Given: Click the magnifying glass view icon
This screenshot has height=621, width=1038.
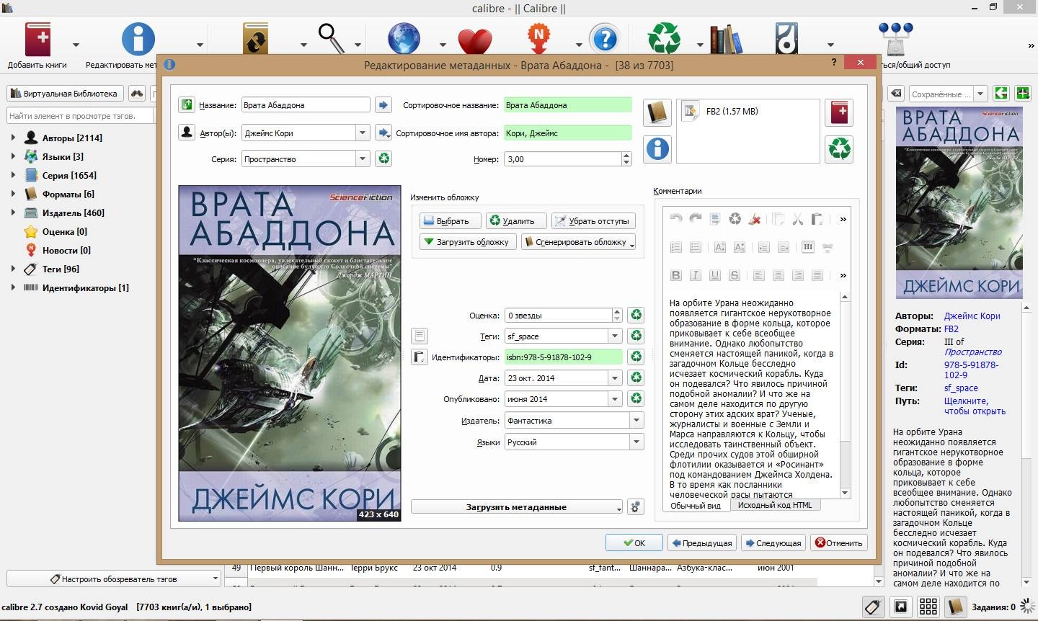Looking at the screenshot, I should tap(332, 38).
